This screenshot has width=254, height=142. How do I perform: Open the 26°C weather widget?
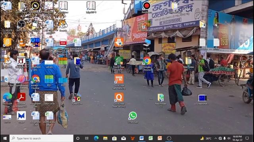[206, 138]
